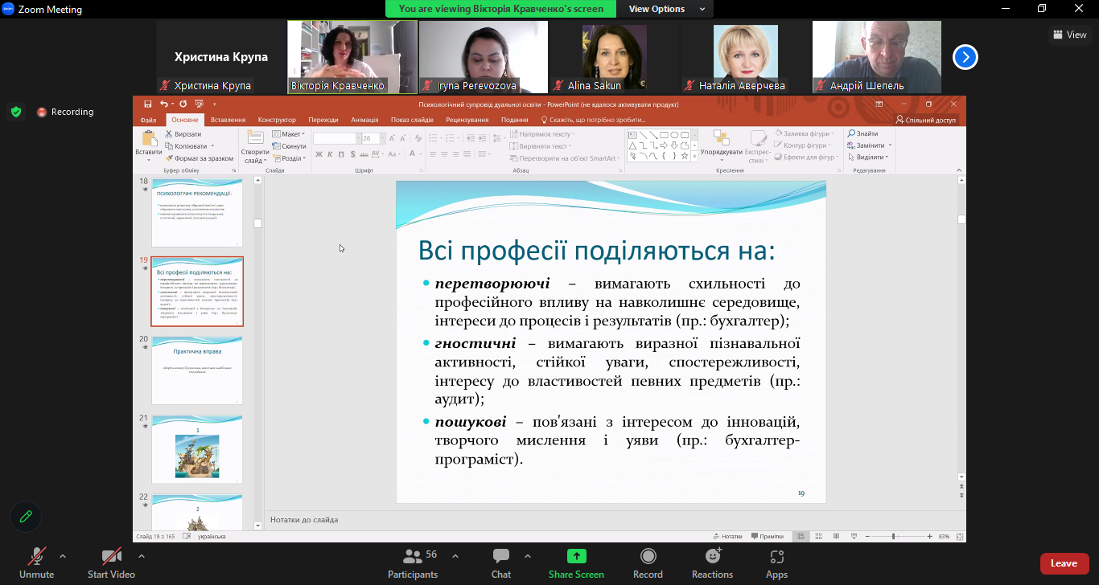This screenshot has height=585, width=1099.
Task: Switch to the Вставлення ribbon tab
Action: (x=228, y=120)
